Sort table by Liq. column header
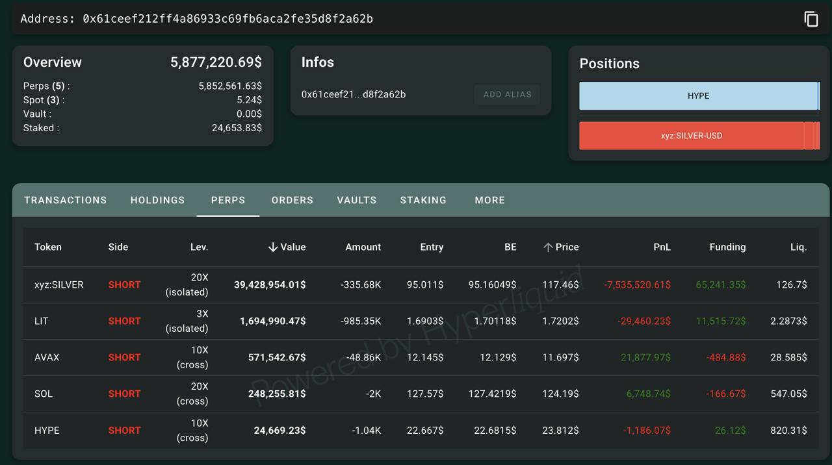 [x=798, y=247]
